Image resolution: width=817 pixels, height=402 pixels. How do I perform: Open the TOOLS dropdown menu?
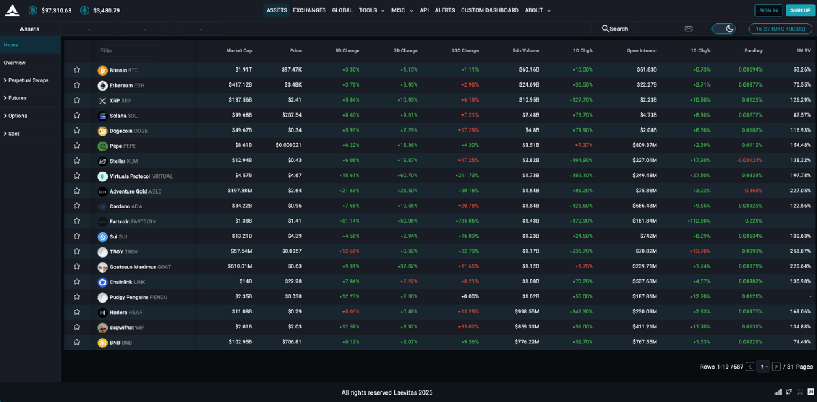coord(372,10)
